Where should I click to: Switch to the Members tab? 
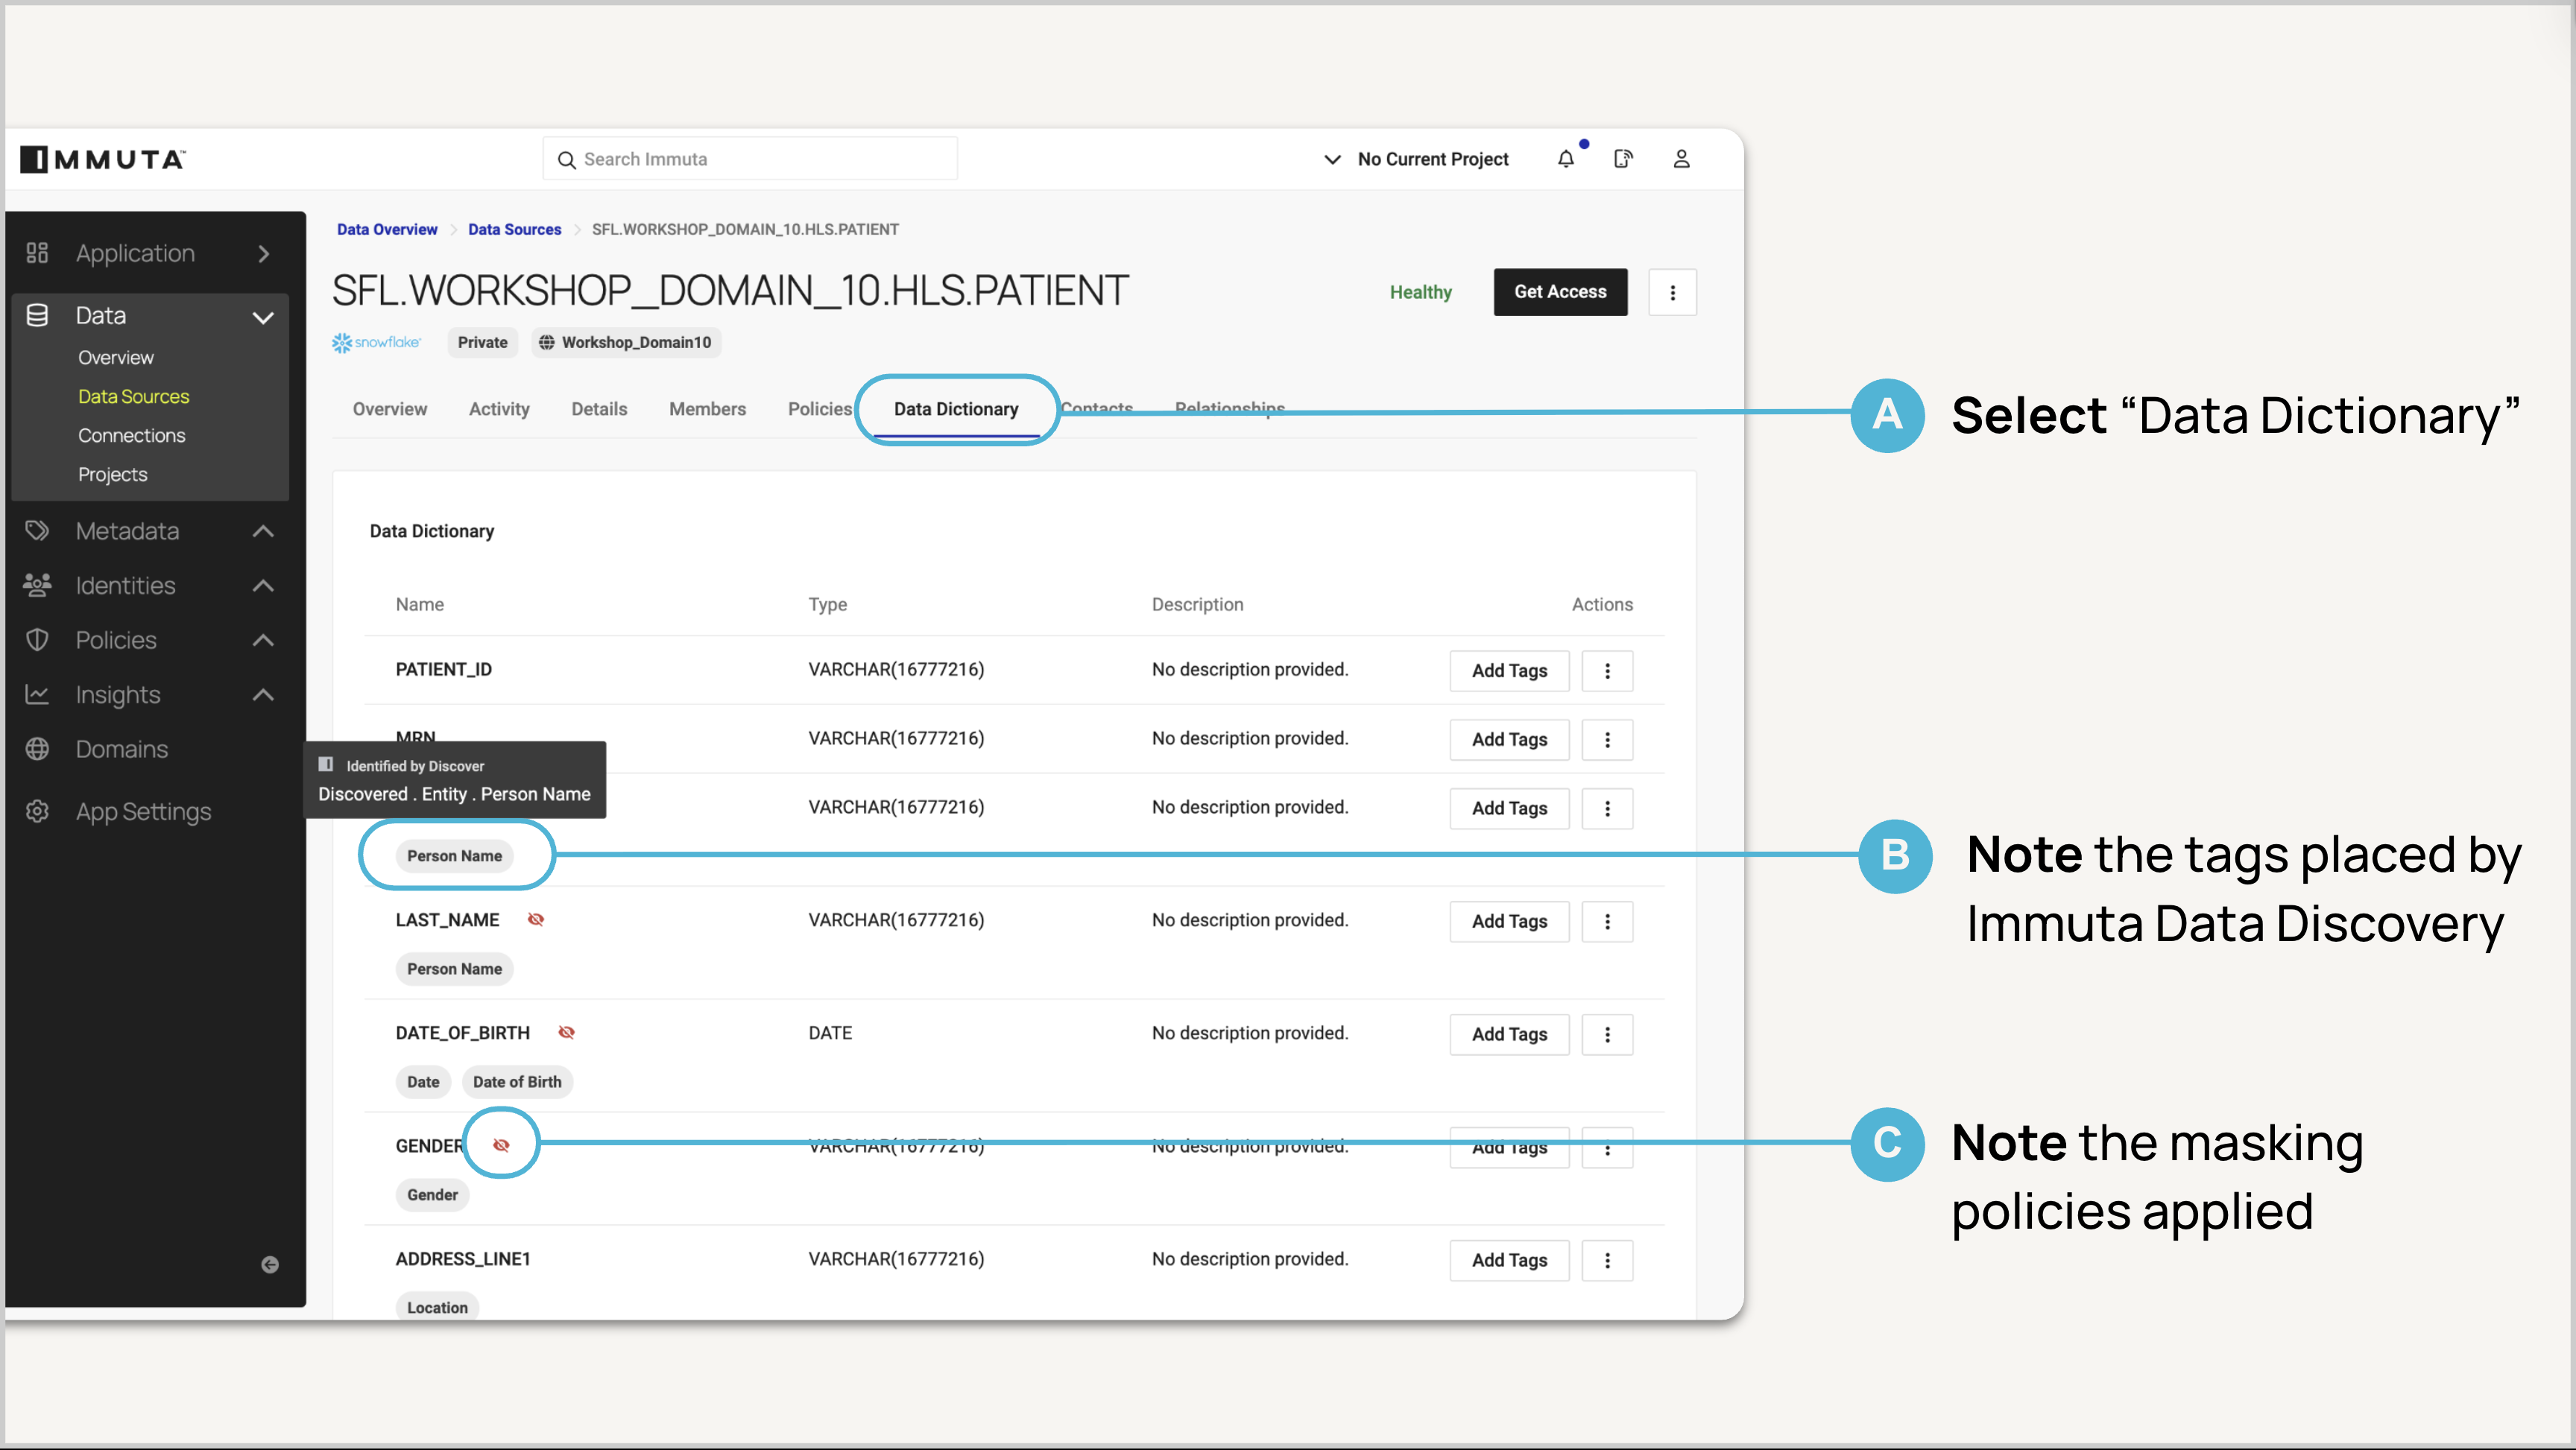click(x=707, y=409)
